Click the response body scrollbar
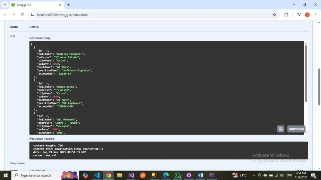321x180 pixels. click(x=306, y=74)
